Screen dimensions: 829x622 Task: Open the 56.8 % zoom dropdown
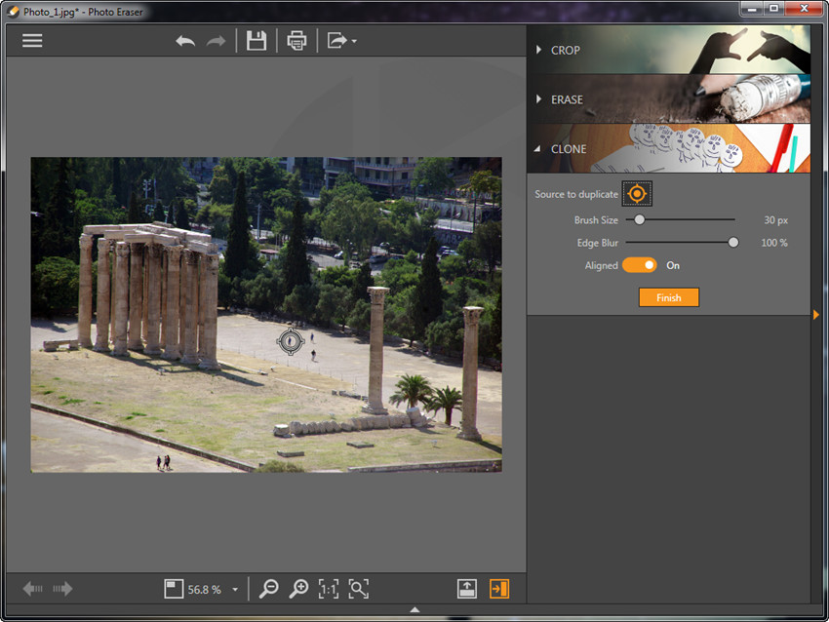coord(235,590)
